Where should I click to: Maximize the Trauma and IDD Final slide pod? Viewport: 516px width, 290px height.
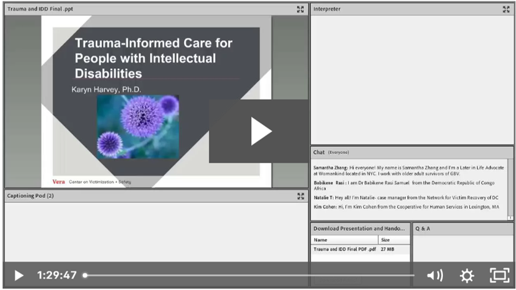[x=300, y=9]
